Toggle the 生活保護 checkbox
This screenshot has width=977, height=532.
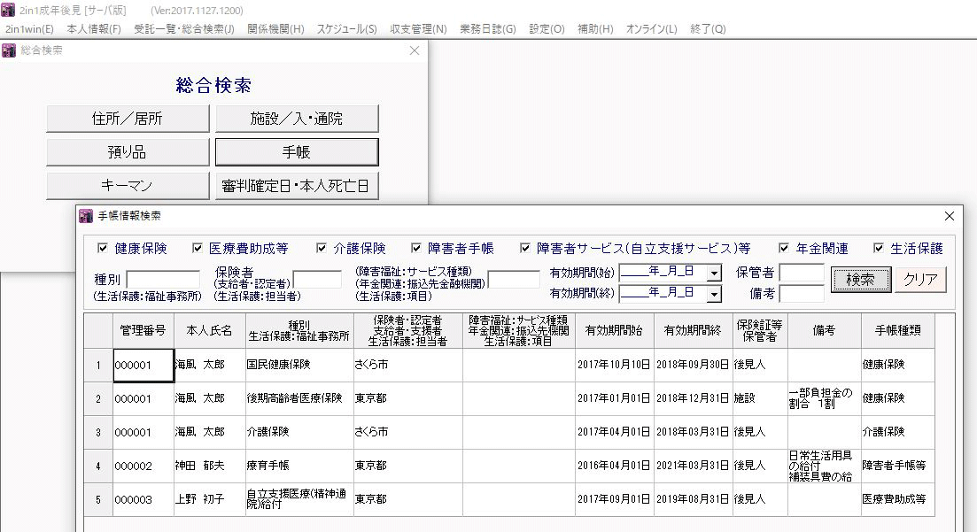(x=879, y=249)
